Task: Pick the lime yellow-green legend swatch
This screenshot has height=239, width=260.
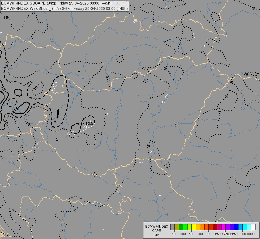Action: tap(189, 227)
